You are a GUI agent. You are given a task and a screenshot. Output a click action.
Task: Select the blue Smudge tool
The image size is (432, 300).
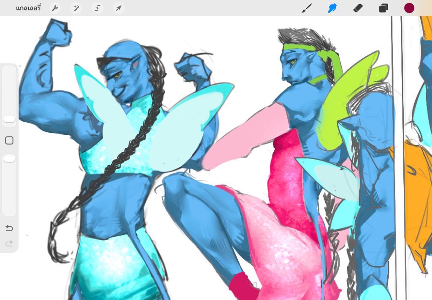[332, 8]
